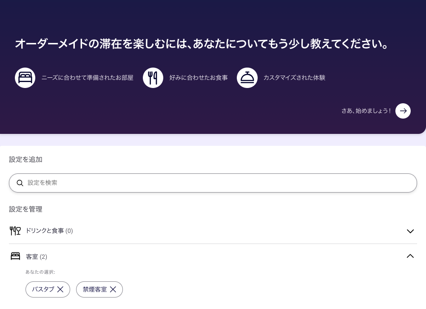
Task: Click the 設定を追加 heading
Action: point(26,159)
